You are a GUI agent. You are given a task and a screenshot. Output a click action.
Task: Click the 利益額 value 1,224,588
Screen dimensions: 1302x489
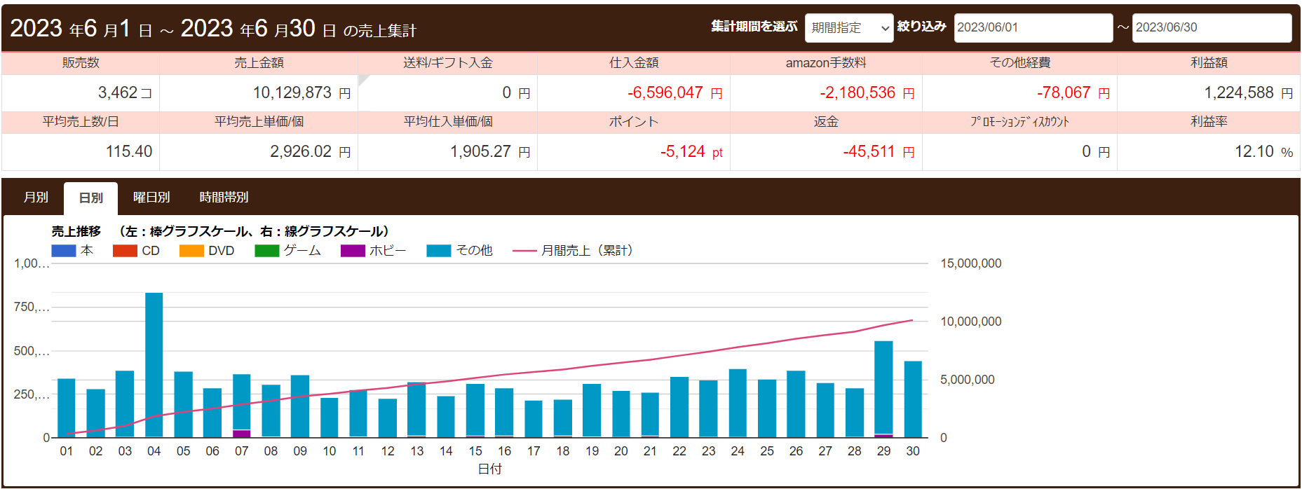pos(1238,93)
